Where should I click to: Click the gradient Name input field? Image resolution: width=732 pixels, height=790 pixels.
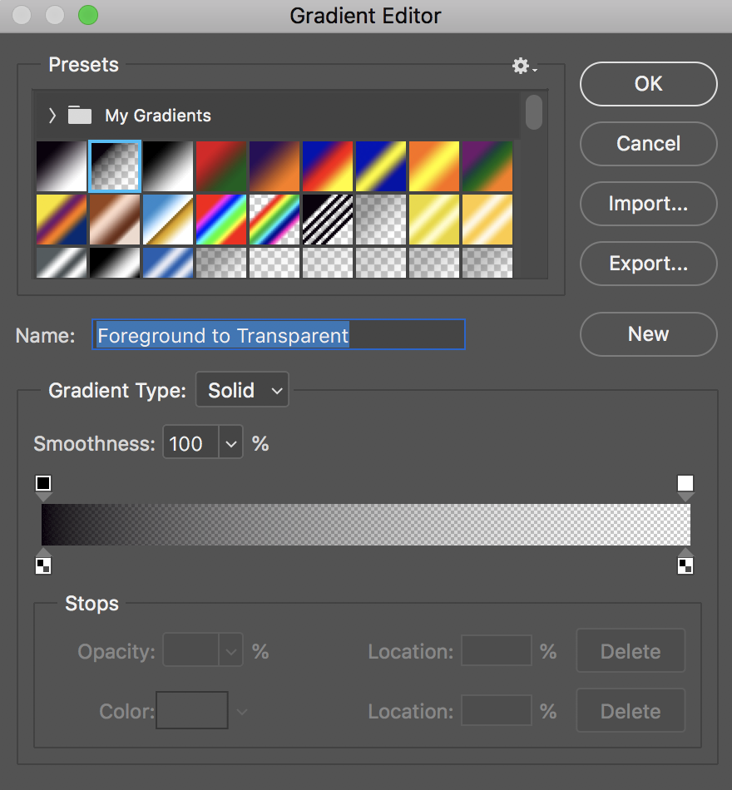tap(279, 334)
